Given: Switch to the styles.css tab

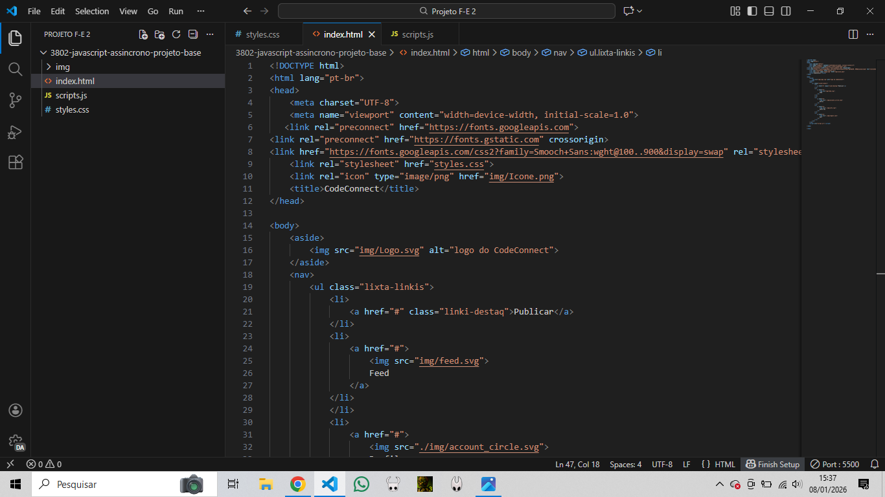Looking at the screenshot, I should click(x=262, y=34).
